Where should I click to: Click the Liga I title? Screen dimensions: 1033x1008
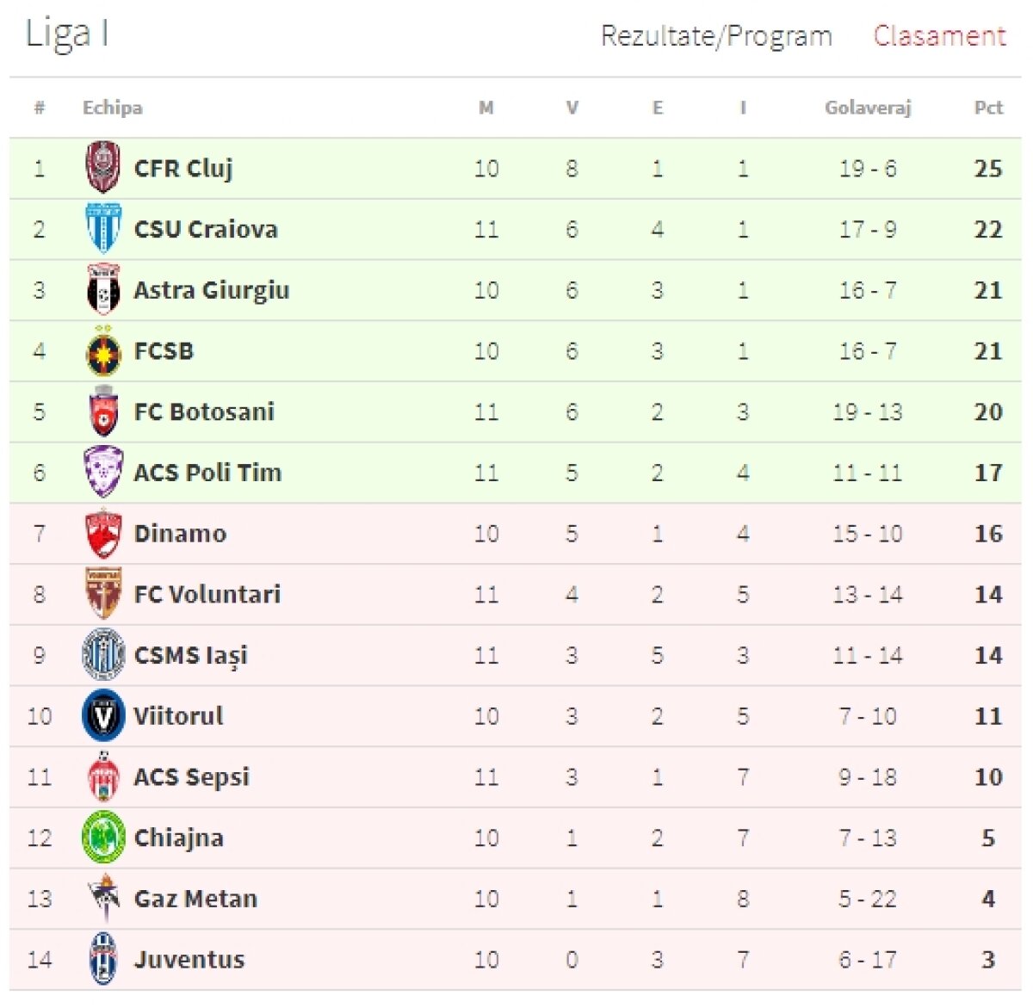click(67, 34)
